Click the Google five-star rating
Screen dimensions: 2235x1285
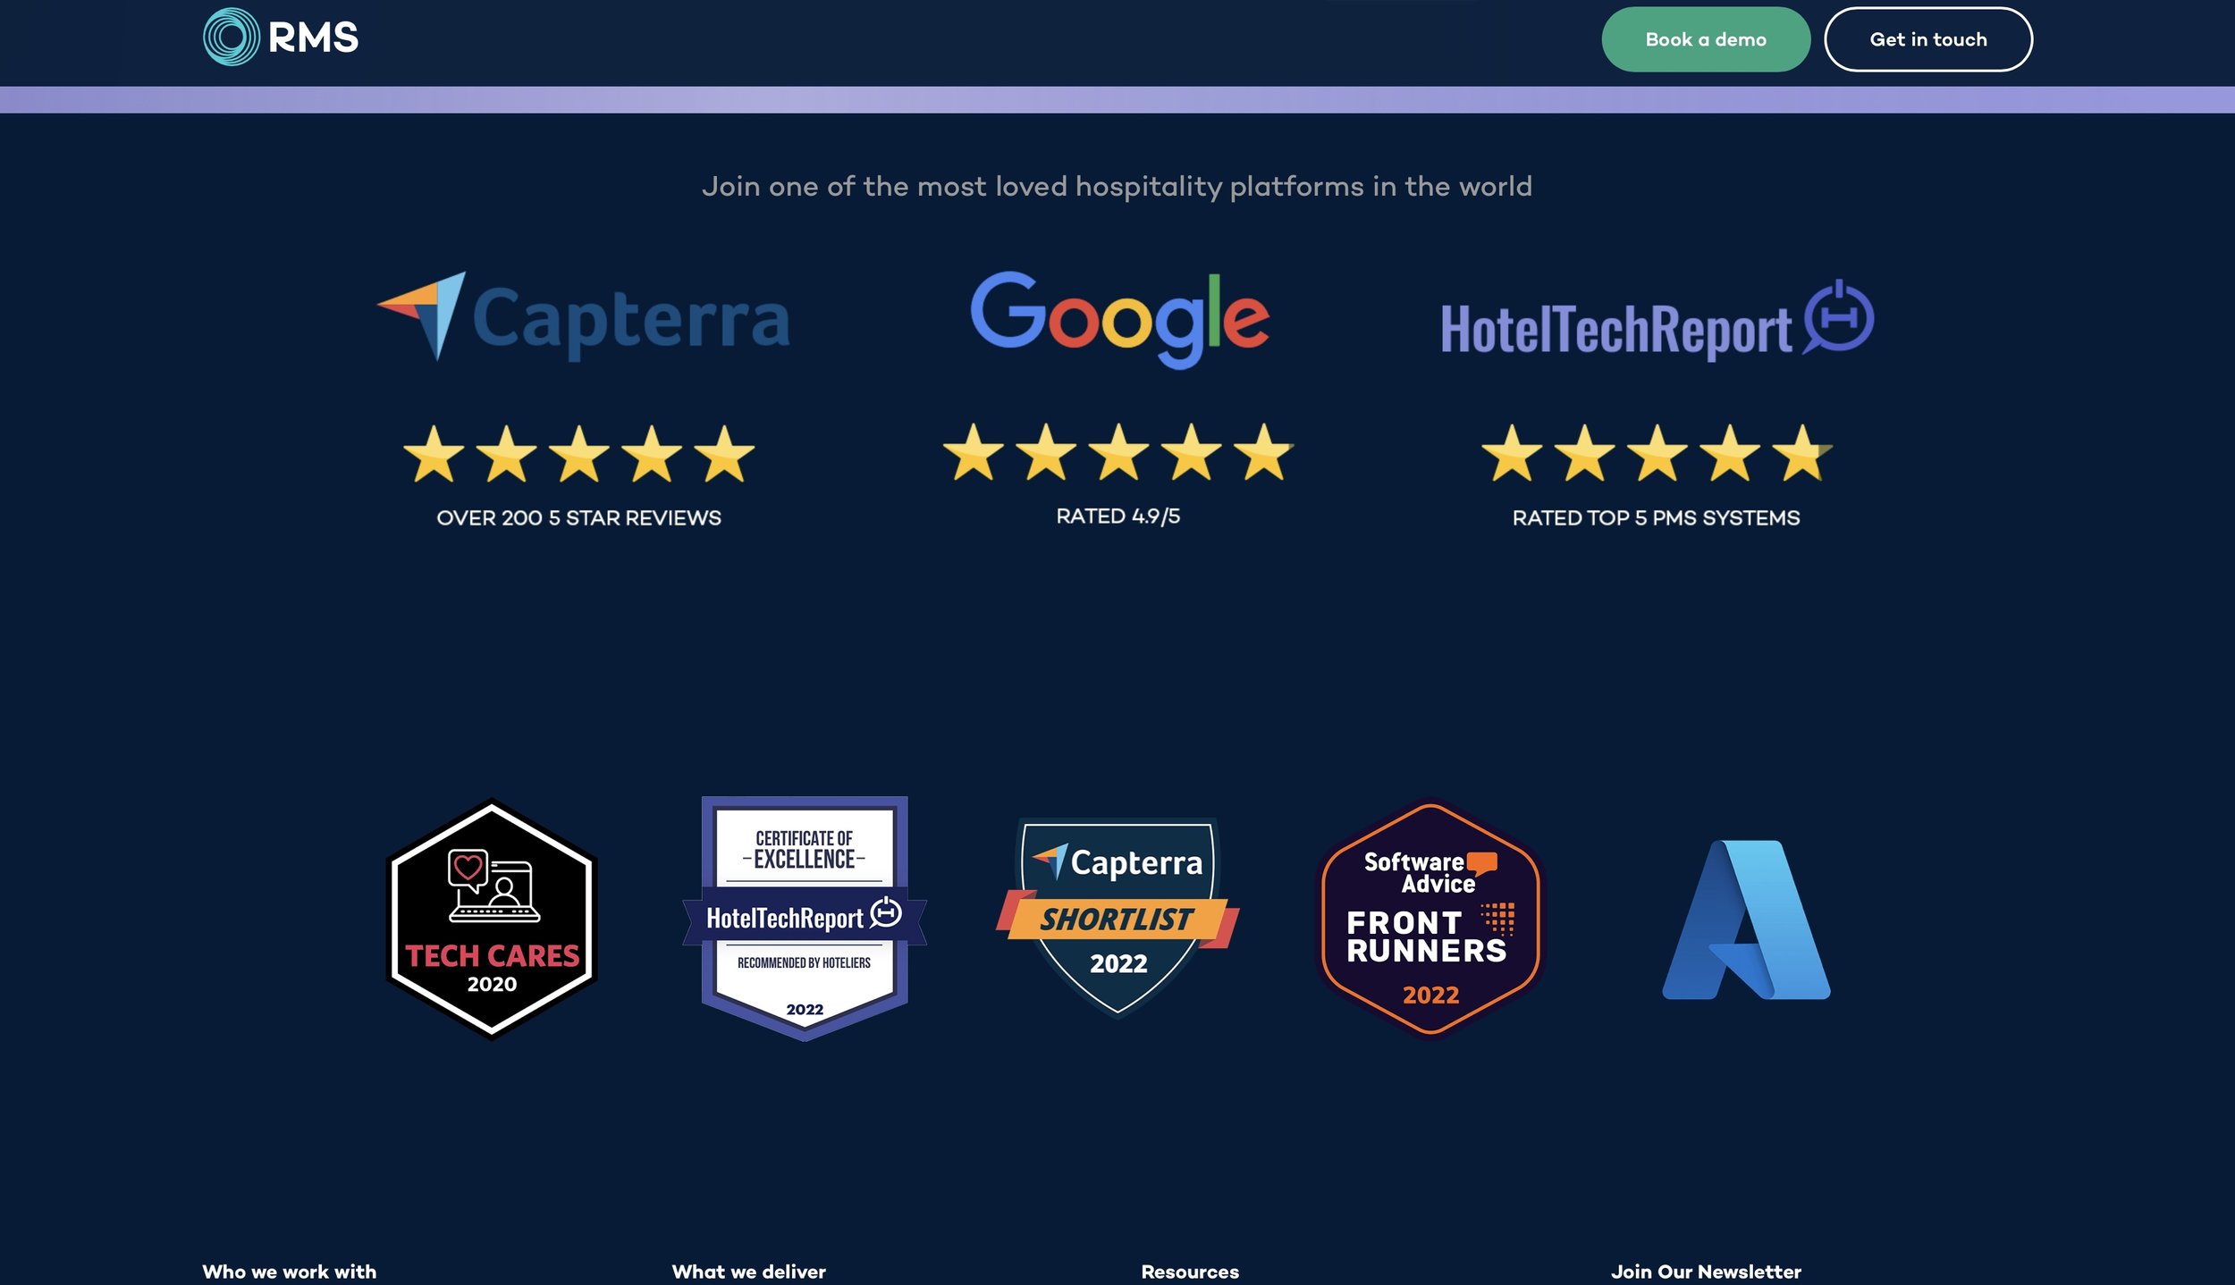pyautogui.click(x=1117, y=452)
